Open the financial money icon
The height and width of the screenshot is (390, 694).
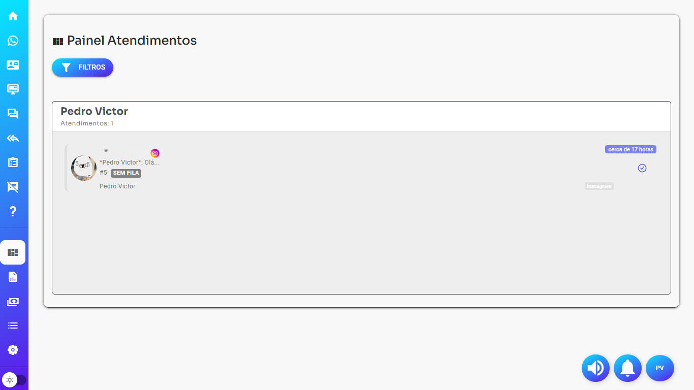(x=13, y=302)
